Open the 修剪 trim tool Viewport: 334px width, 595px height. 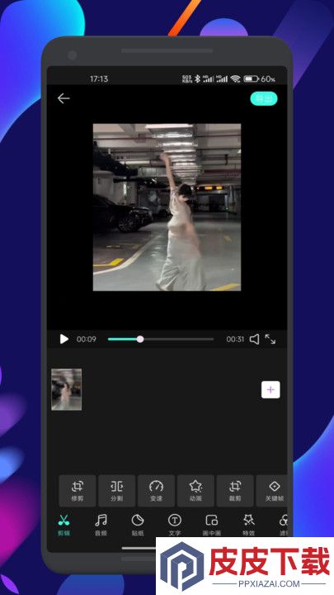[78, 491]
